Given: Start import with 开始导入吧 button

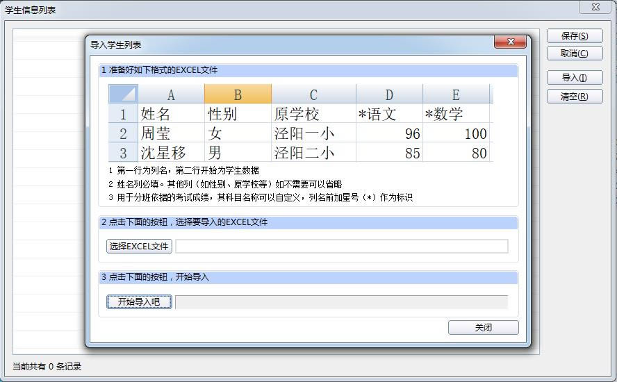Looking at the screenshot, I should (139, 301).
